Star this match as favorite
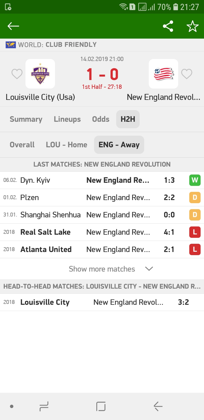The height and width of the screenshot is (420, 204). click(x=192, y=26)
